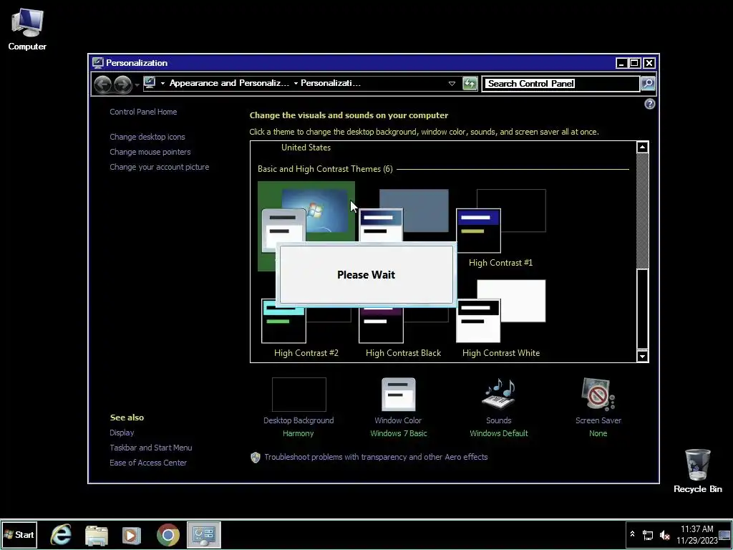This screenshot has height=550, width=733.
Task: Click Change mouse pointers link
Action: click(x=150, y=152)
